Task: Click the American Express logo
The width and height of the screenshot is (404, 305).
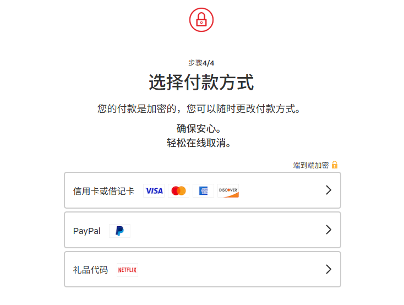Action: [203, 191]
